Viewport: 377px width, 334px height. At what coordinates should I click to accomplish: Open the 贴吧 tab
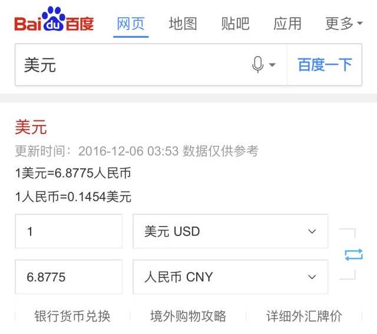pyautogui.click(x=235, y=24)
